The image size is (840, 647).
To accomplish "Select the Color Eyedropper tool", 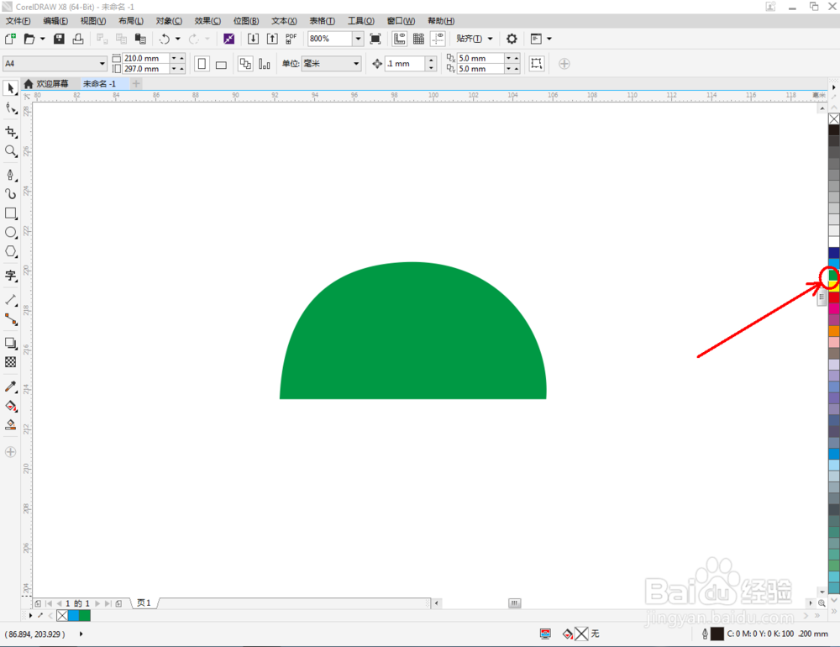I will click(11, 387).
